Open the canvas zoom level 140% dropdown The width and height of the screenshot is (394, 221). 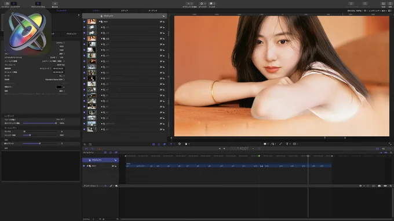click(355, 11)
